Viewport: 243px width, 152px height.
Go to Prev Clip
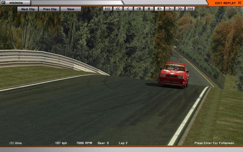(x=49, y=9)
